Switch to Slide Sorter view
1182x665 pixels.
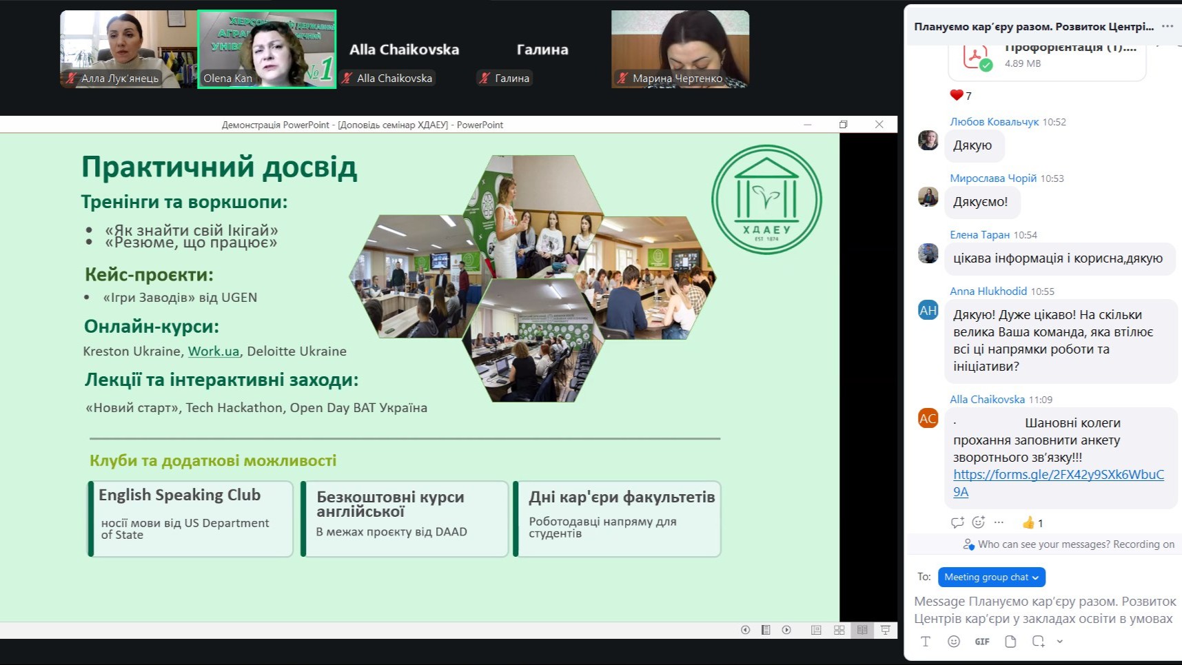pyautogui.click(x=839, y=630)
